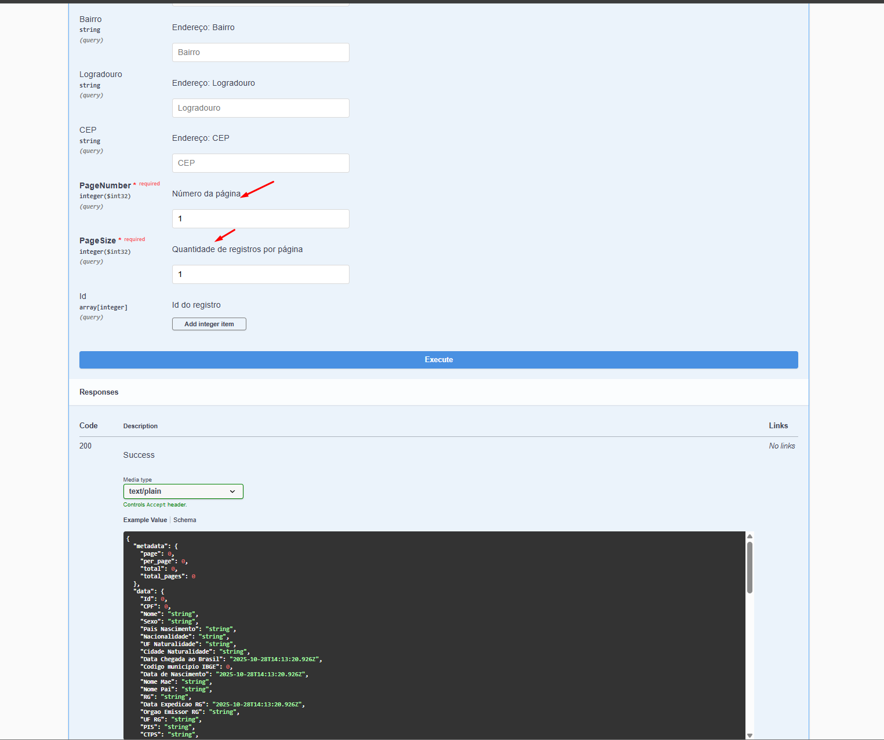Click the PageSize value field
The height and width of the screenshot is (740, 884).
[261, 274]
